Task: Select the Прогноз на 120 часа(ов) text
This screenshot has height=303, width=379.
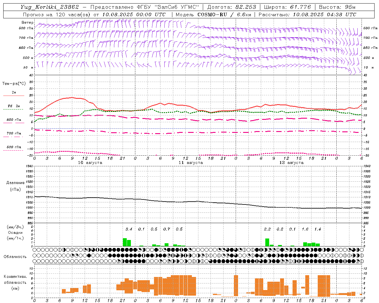Action: [x=57, y=14]
